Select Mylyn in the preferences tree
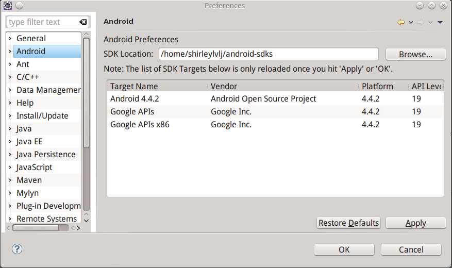 tap(28, 193)
